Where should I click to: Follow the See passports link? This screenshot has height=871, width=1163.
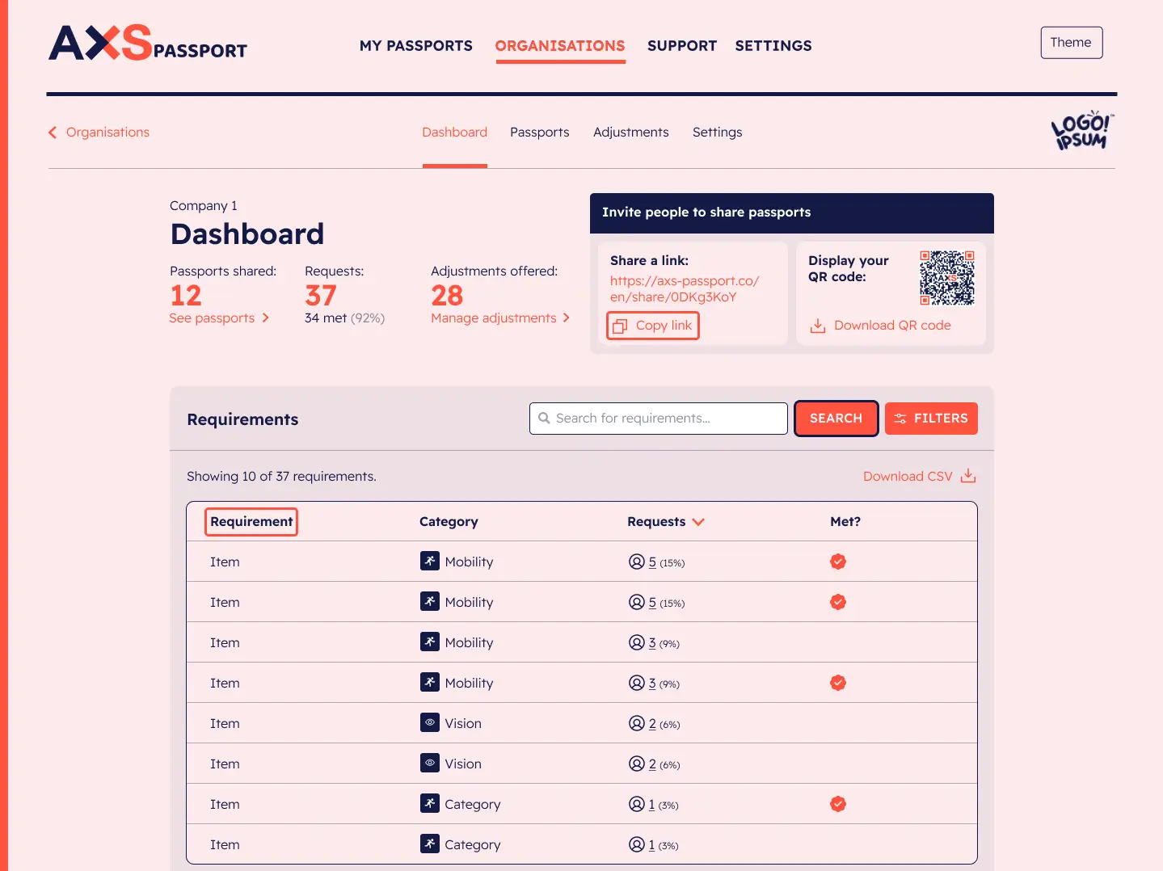coord(219,318)
